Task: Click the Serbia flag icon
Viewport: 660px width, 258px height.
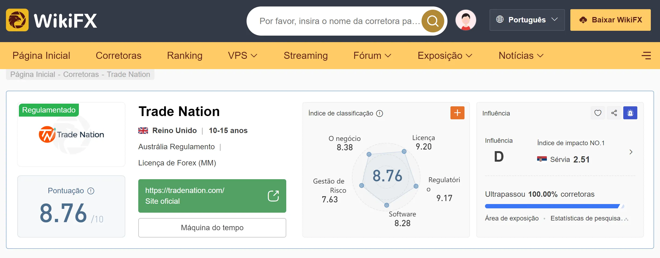Action: point(542,159)
